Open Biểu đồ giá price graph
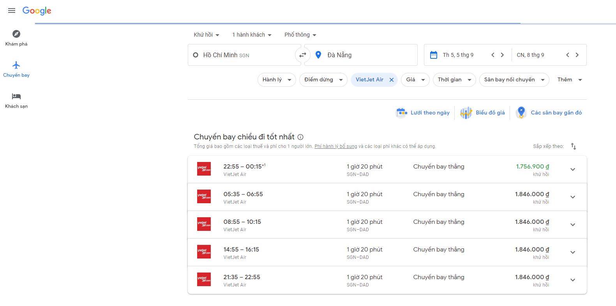Image resolution: width=616 pixels, height=306 pixels. [482, 113]
